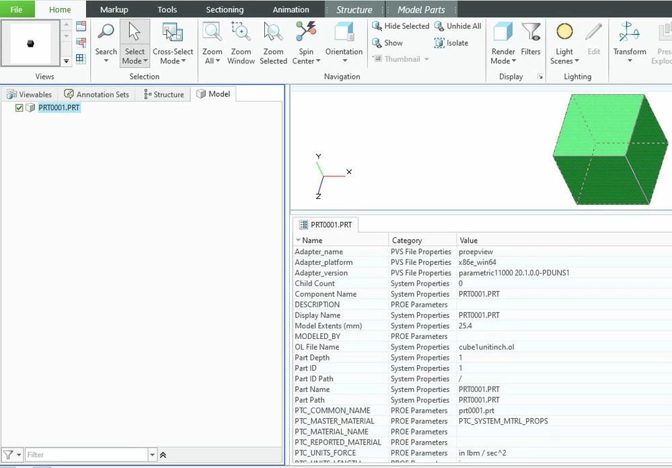Expand the Transform dropdown arrow
Screen dimensions: 672x468
(630, 61)
